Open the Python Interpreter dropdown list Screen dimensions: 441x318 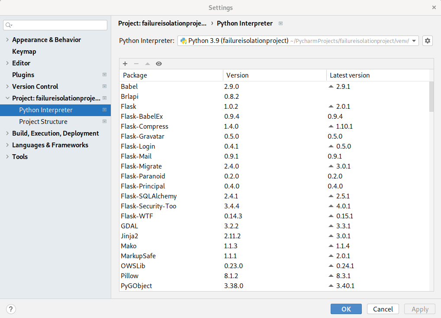click(414, 41)
